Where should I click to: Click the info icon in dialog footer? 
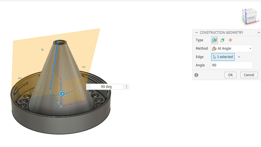pos(196,75)
